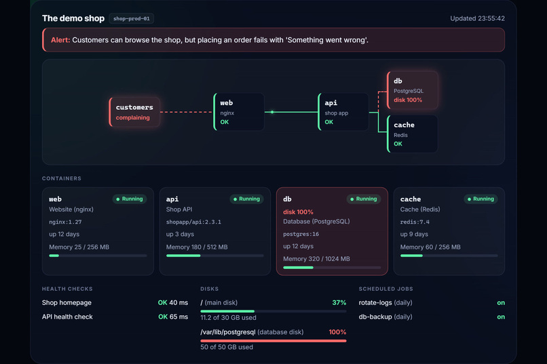Click '/var/lib/postgresql (database disk)' label
The width and height of the screenshot is (547, 364).
pyautogui.click(x=252, y=332)
